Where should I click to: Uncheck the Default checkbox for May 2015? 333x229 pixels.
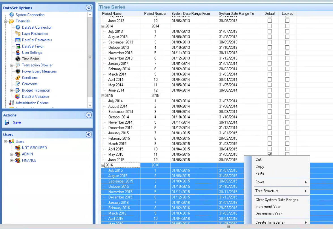point(270,154)
